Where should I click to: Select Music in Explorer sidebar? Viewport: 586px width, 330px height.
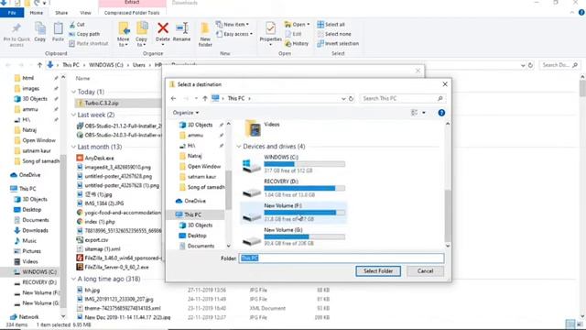point(26,241)
